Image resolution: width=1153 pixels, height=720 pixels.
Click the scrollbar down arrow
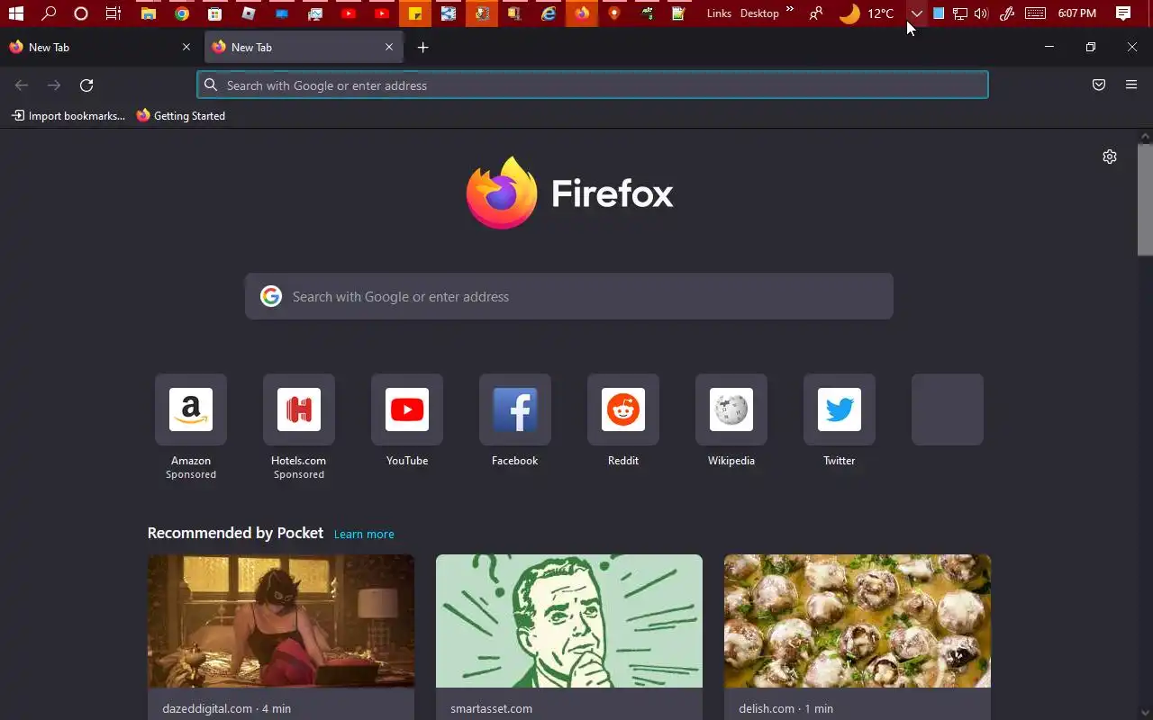tap(1145, 713)
